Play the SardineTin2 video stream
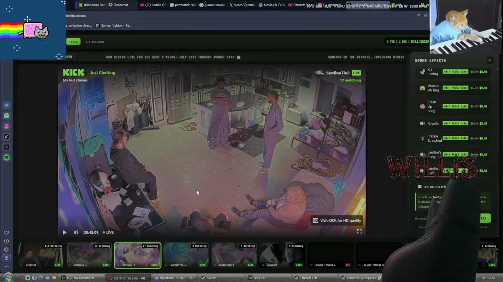The height and width of the screenshot is (282, 503). point(64,232)
